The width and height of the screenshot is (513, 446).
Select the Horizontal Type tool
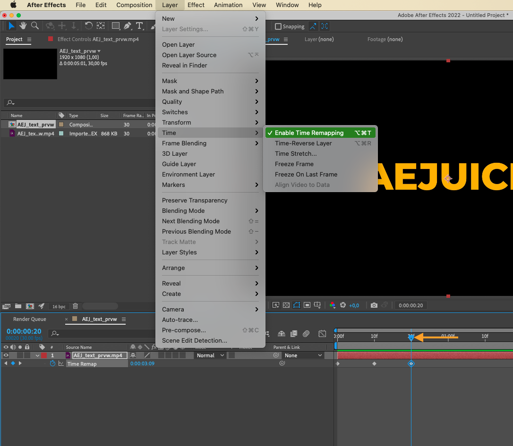point(139,25)
